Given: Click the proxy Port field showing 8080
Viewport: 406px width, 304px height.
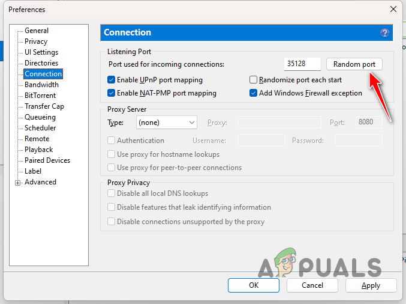Looking at the screenshot, I should tap(369, 122).
